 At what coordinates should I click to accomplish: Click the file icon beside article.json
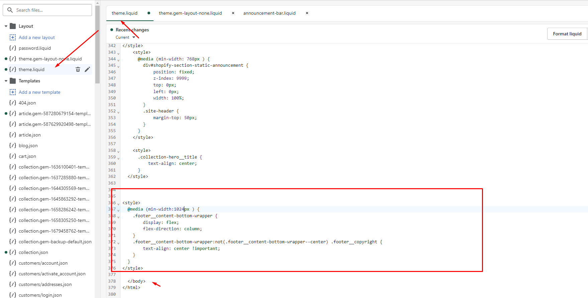(13, 135)
